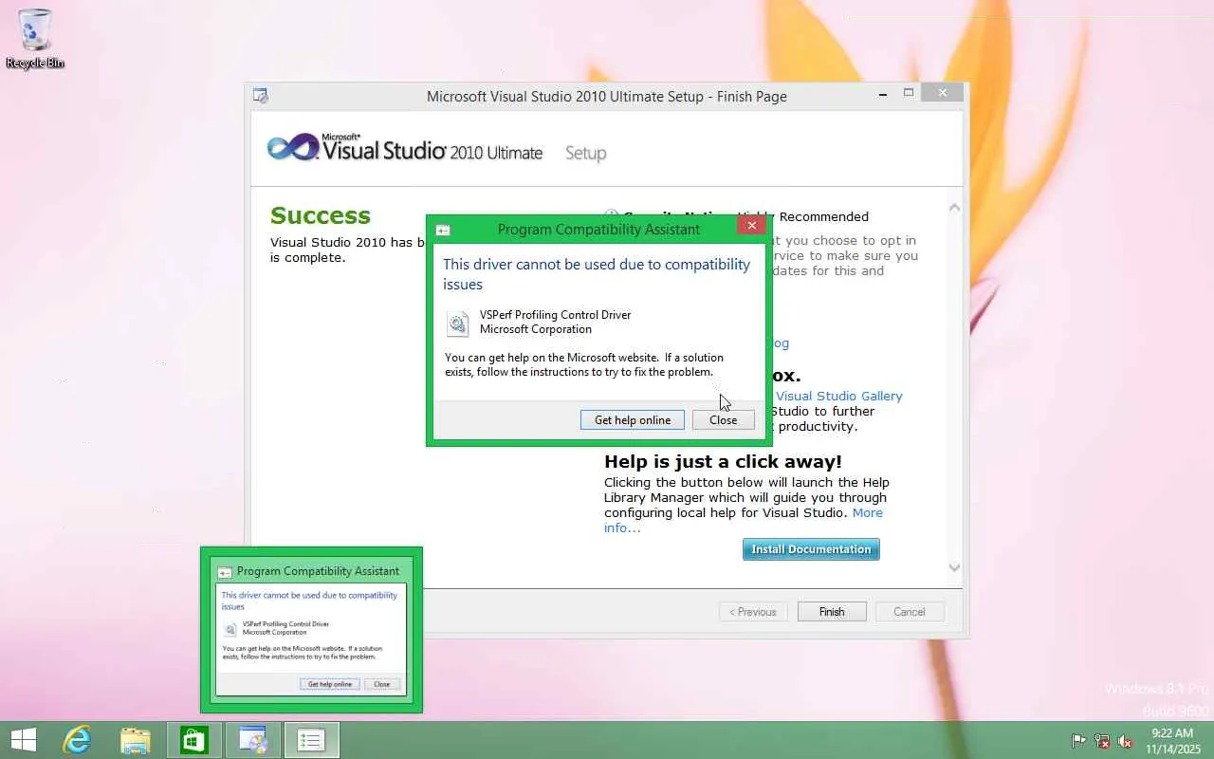
Task: Open the muted volume tray icon
Action: 1125,741
